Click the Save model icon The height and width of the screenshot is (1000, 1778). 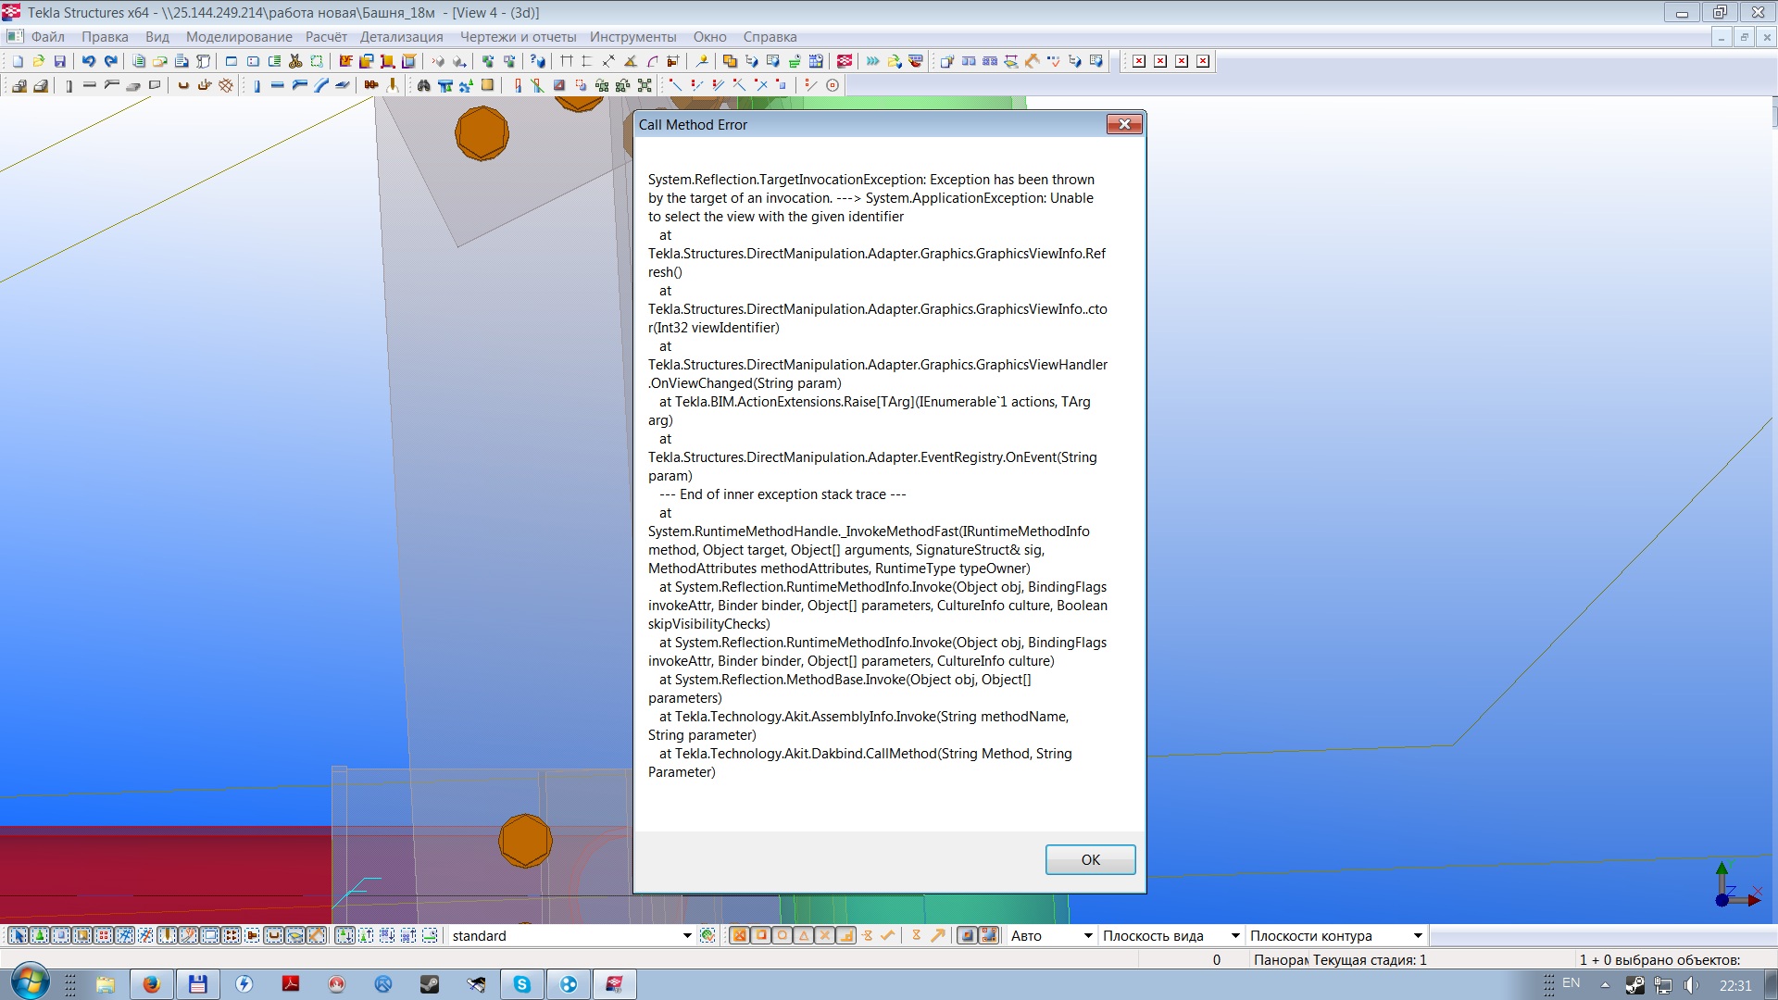coord(60,61)
